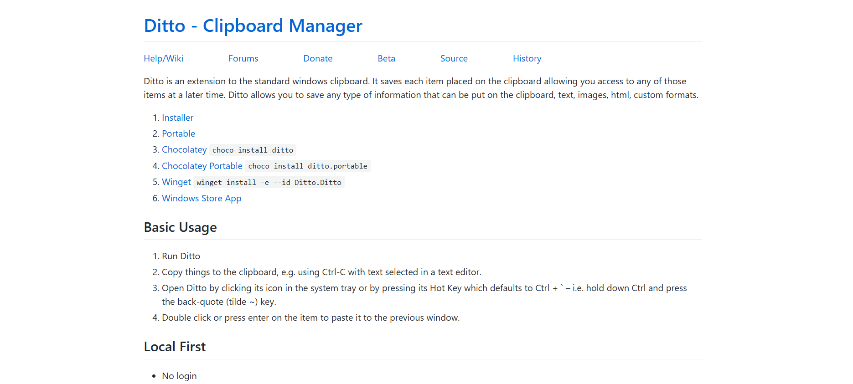The height and width of the screenshot is (384, 853).
Task: Download the Installer version
Action: click(177, 118)
